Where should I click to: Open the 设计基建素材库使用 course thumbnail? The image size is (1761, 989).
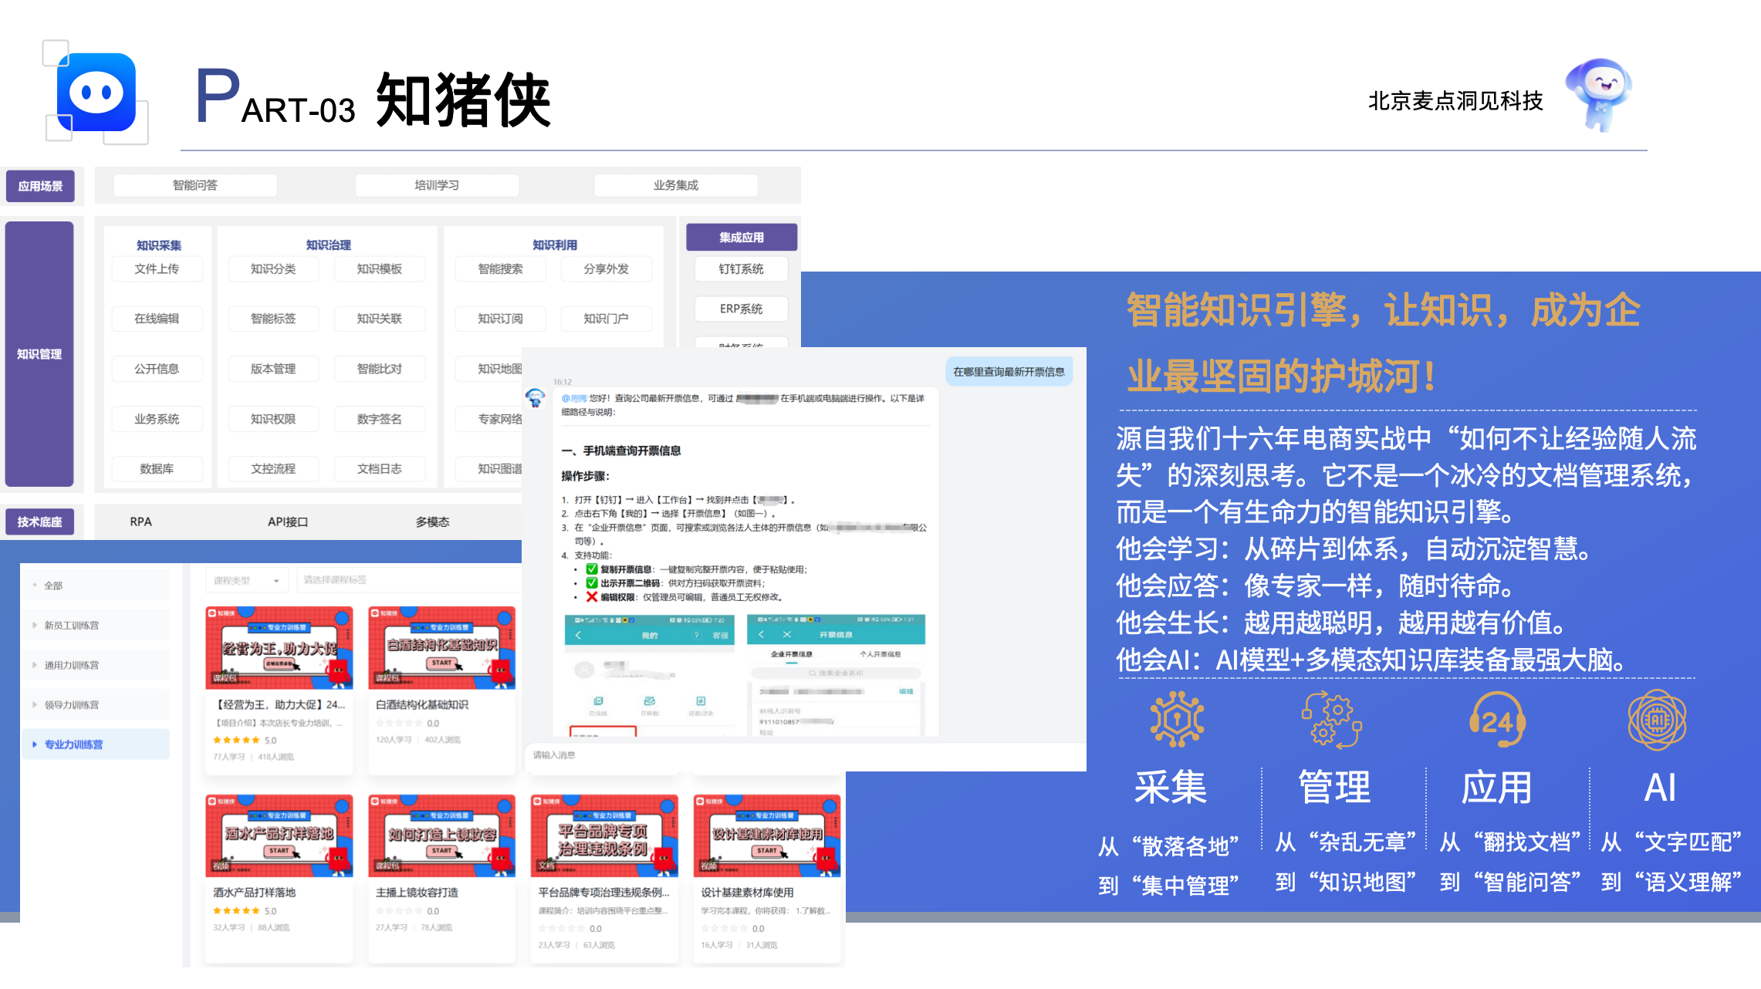pyautogui.click(x=767, y=835)
